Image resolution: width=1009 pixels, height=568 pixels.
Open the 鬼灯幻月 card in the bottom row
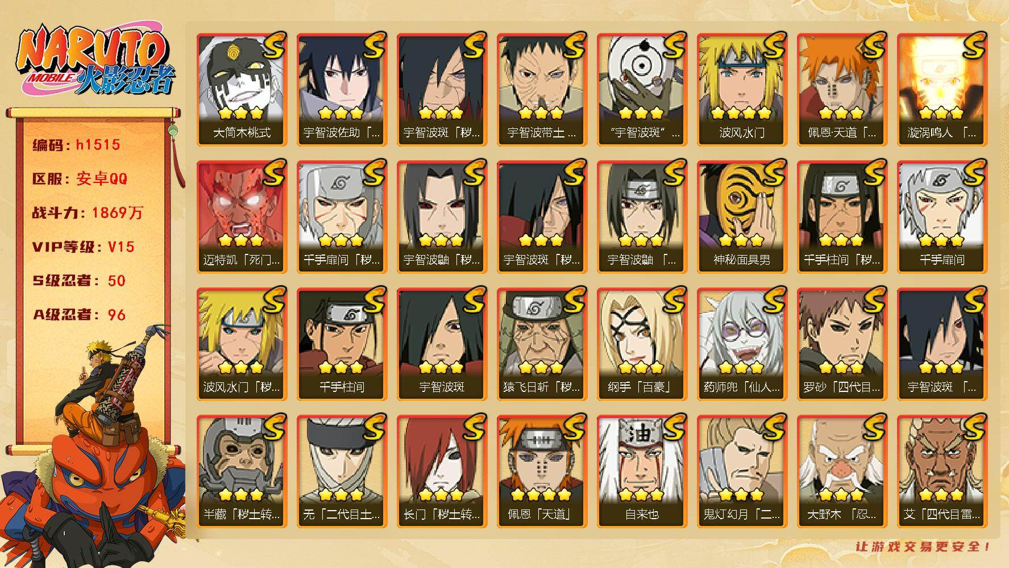pyautogui.click(x=742, y=471)
